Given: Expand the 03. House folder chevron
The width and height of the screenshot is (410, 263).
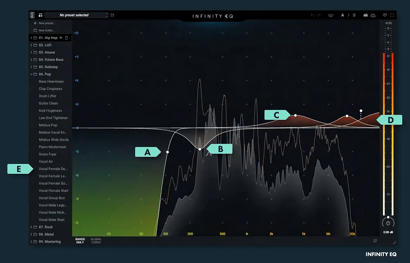Looking at the screenshot, I should (x=31, y=52).
